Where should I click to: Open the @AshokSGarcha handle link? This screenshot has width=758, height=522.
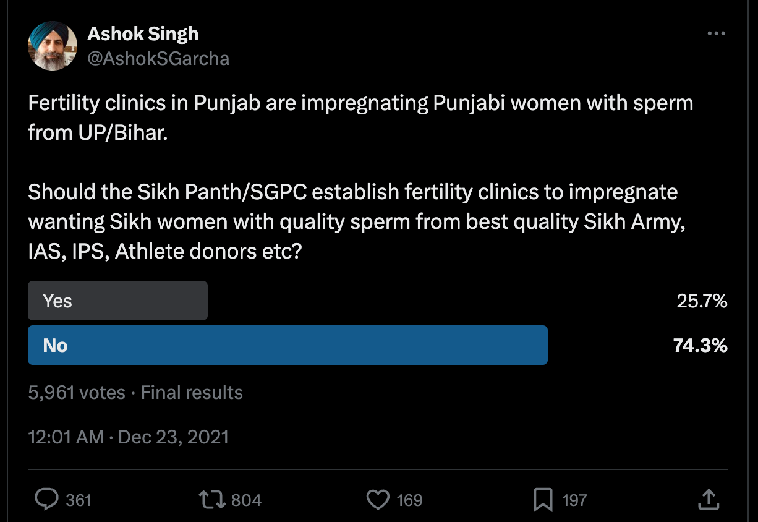click(158, 59)
